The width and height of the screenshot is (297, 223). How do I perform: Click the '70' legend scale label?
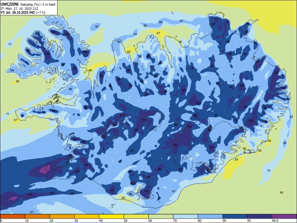coord(175,221)
